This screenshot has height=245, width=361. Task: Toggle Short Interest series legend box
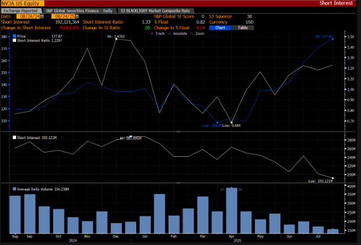click(15, 137)
